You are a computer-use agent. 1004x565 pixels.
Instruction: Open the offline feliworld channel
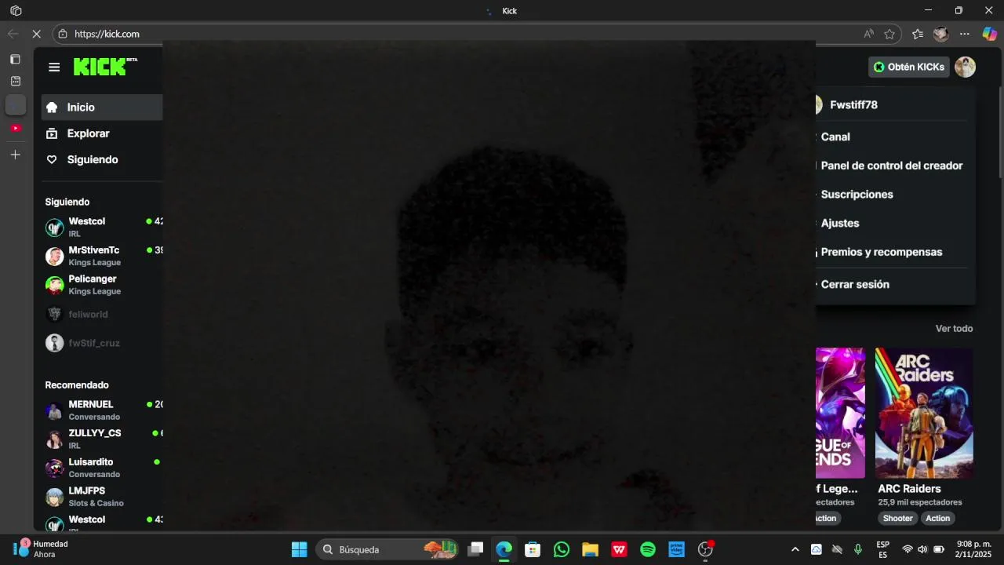point(103,314)
